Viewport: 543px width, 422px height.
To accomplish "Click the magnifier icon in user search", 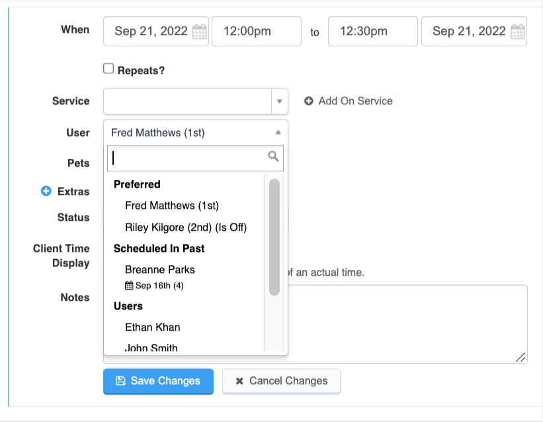I will [273, 157].
